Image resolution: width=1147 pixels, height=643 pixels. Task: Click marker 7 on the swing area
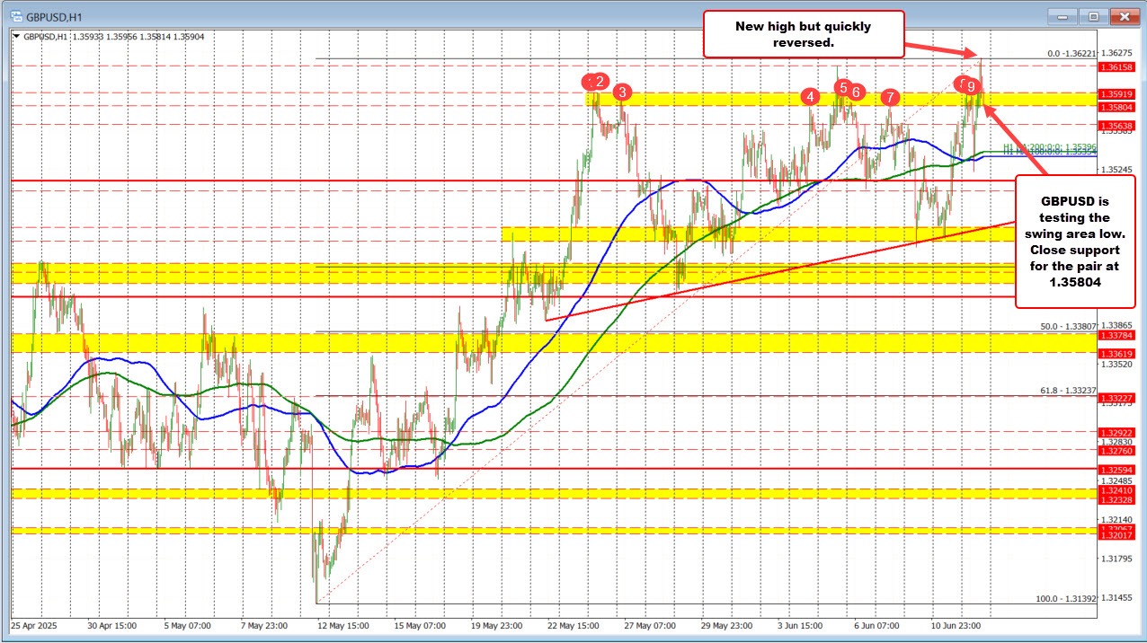pos(891,98)
